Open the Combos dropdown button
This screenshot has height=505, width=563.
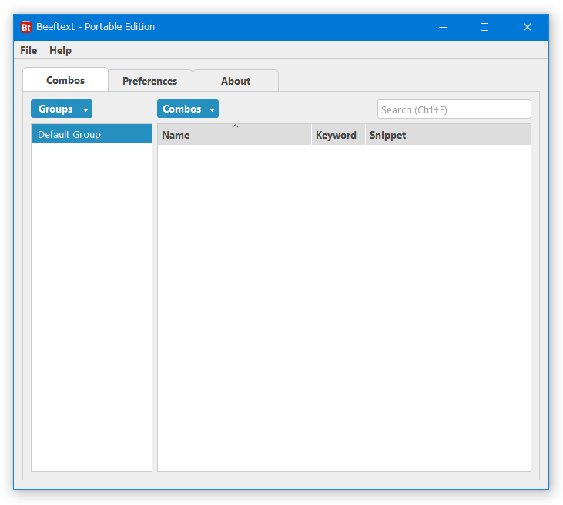pos(188,109)
